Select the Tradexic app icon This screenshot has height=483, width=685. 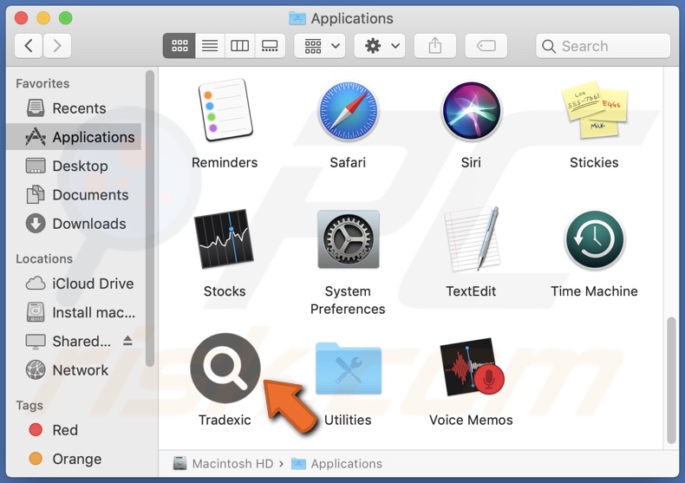(225, 368)
